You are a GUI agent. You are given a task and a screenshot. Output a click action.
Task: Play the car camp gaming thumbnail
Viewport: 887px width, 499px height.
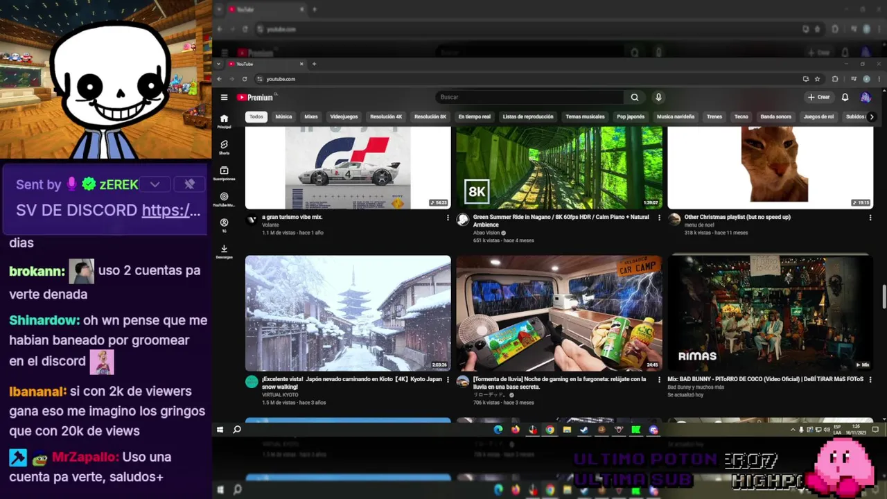[559, 313]
